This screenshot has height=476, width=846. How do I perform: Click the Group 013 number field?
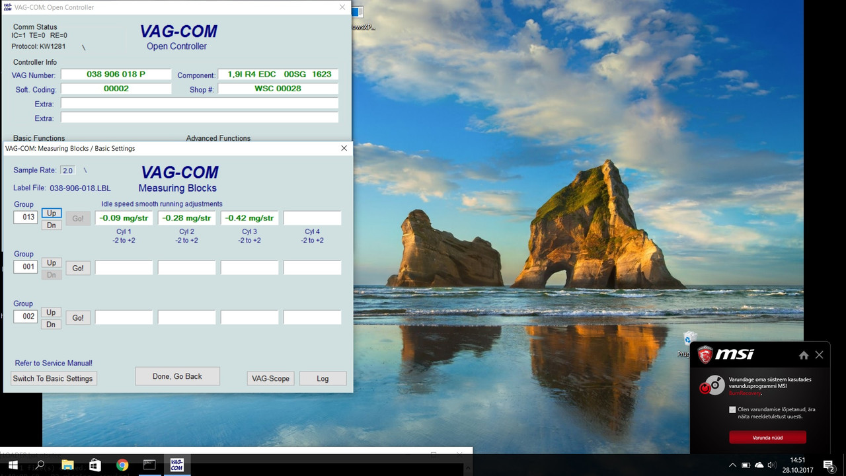coord(26,218)
